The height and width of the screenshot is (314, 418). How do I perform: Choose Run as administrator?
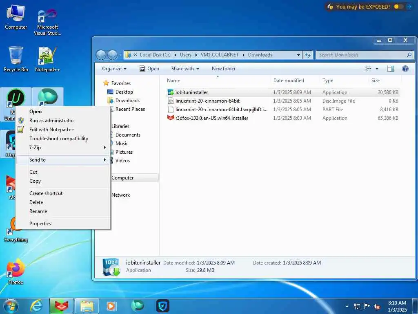(62, 121)
